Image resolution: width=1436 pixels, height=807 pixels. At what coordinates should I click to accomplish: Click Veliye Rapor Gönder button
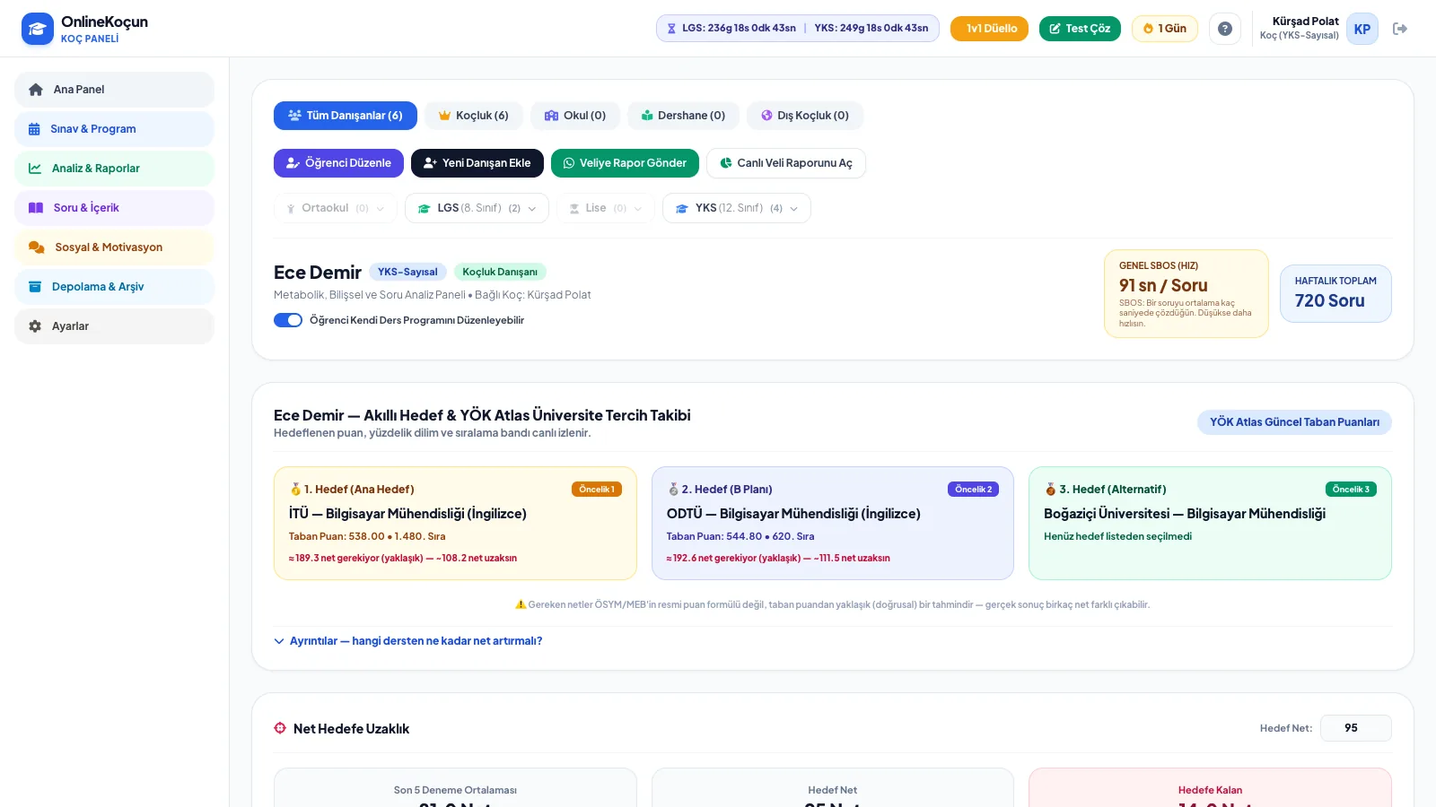625,163
